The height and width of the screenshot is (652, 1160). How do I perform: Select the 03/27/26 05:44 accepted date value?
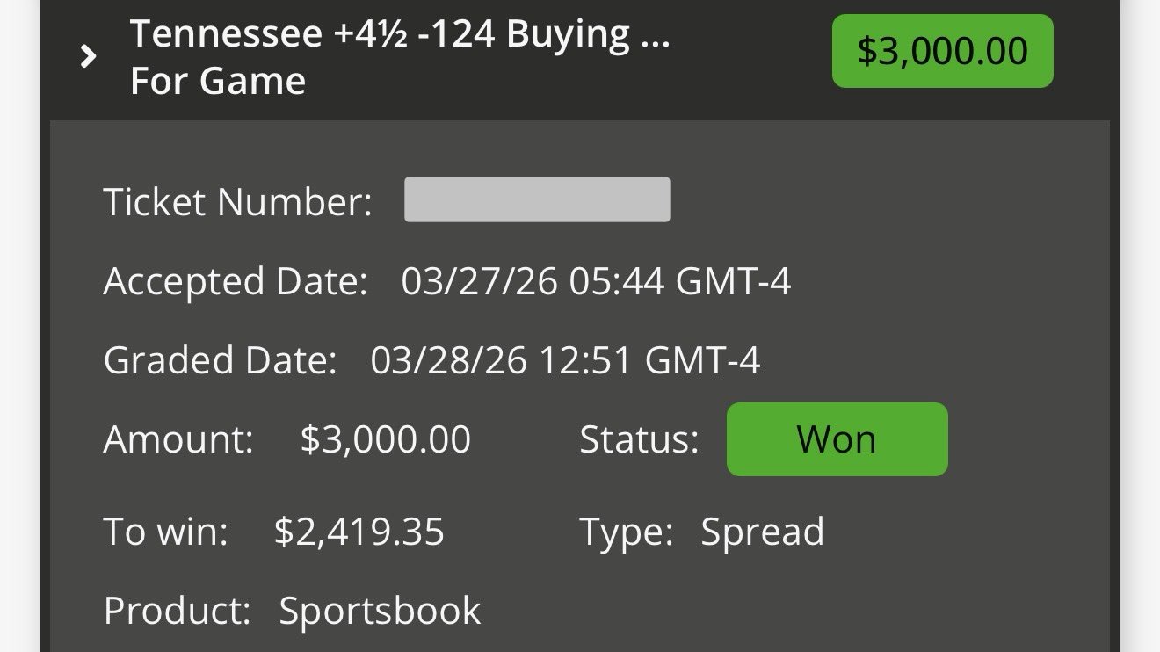point(596,282)
